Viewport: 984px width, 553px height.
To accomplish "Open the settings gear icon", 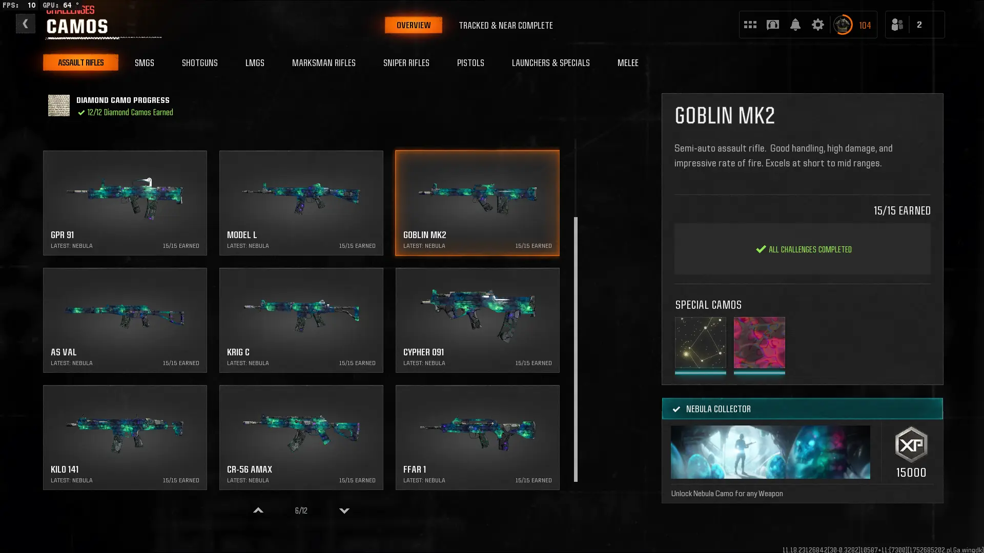I will 817,25.
